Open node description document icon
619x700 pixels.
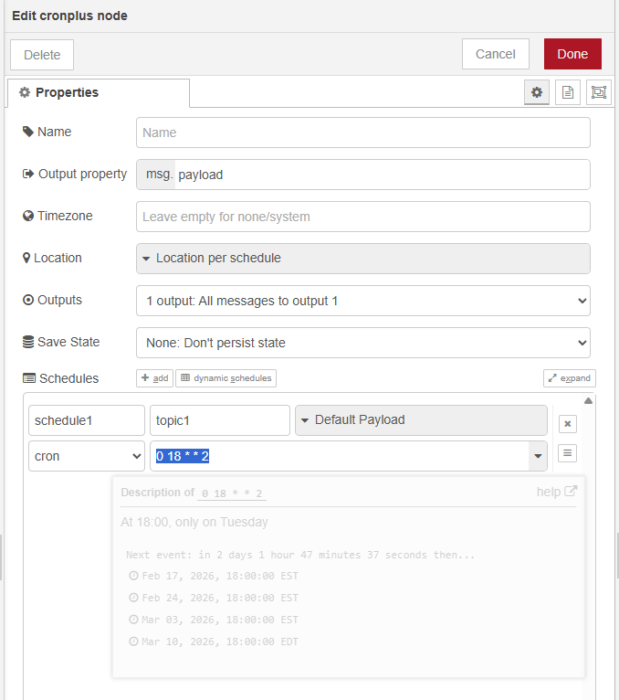[568, 92]
